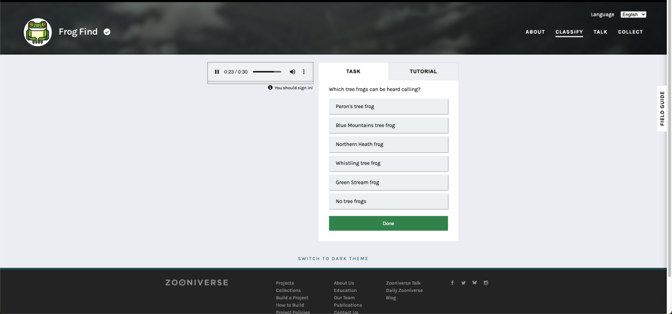The height and width of the screenshot is (314, 672).
Task: Open Zooniverse Instagram page icon
Action: (x=486, y=283)
